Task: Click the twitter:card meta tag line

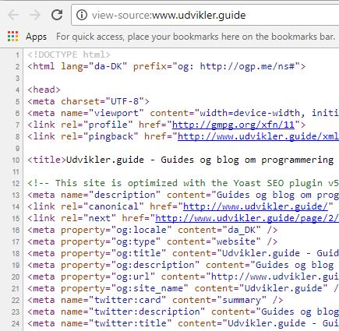Action: (155, 300)
